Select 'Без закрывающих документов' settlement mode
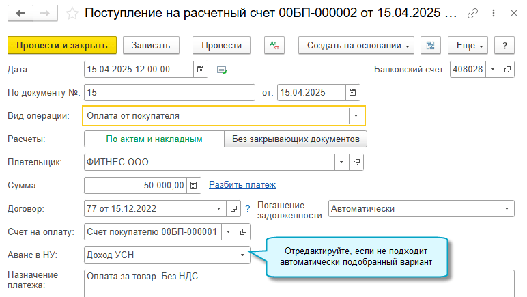Viewport: 527px width, 297px height. (296, 139)
